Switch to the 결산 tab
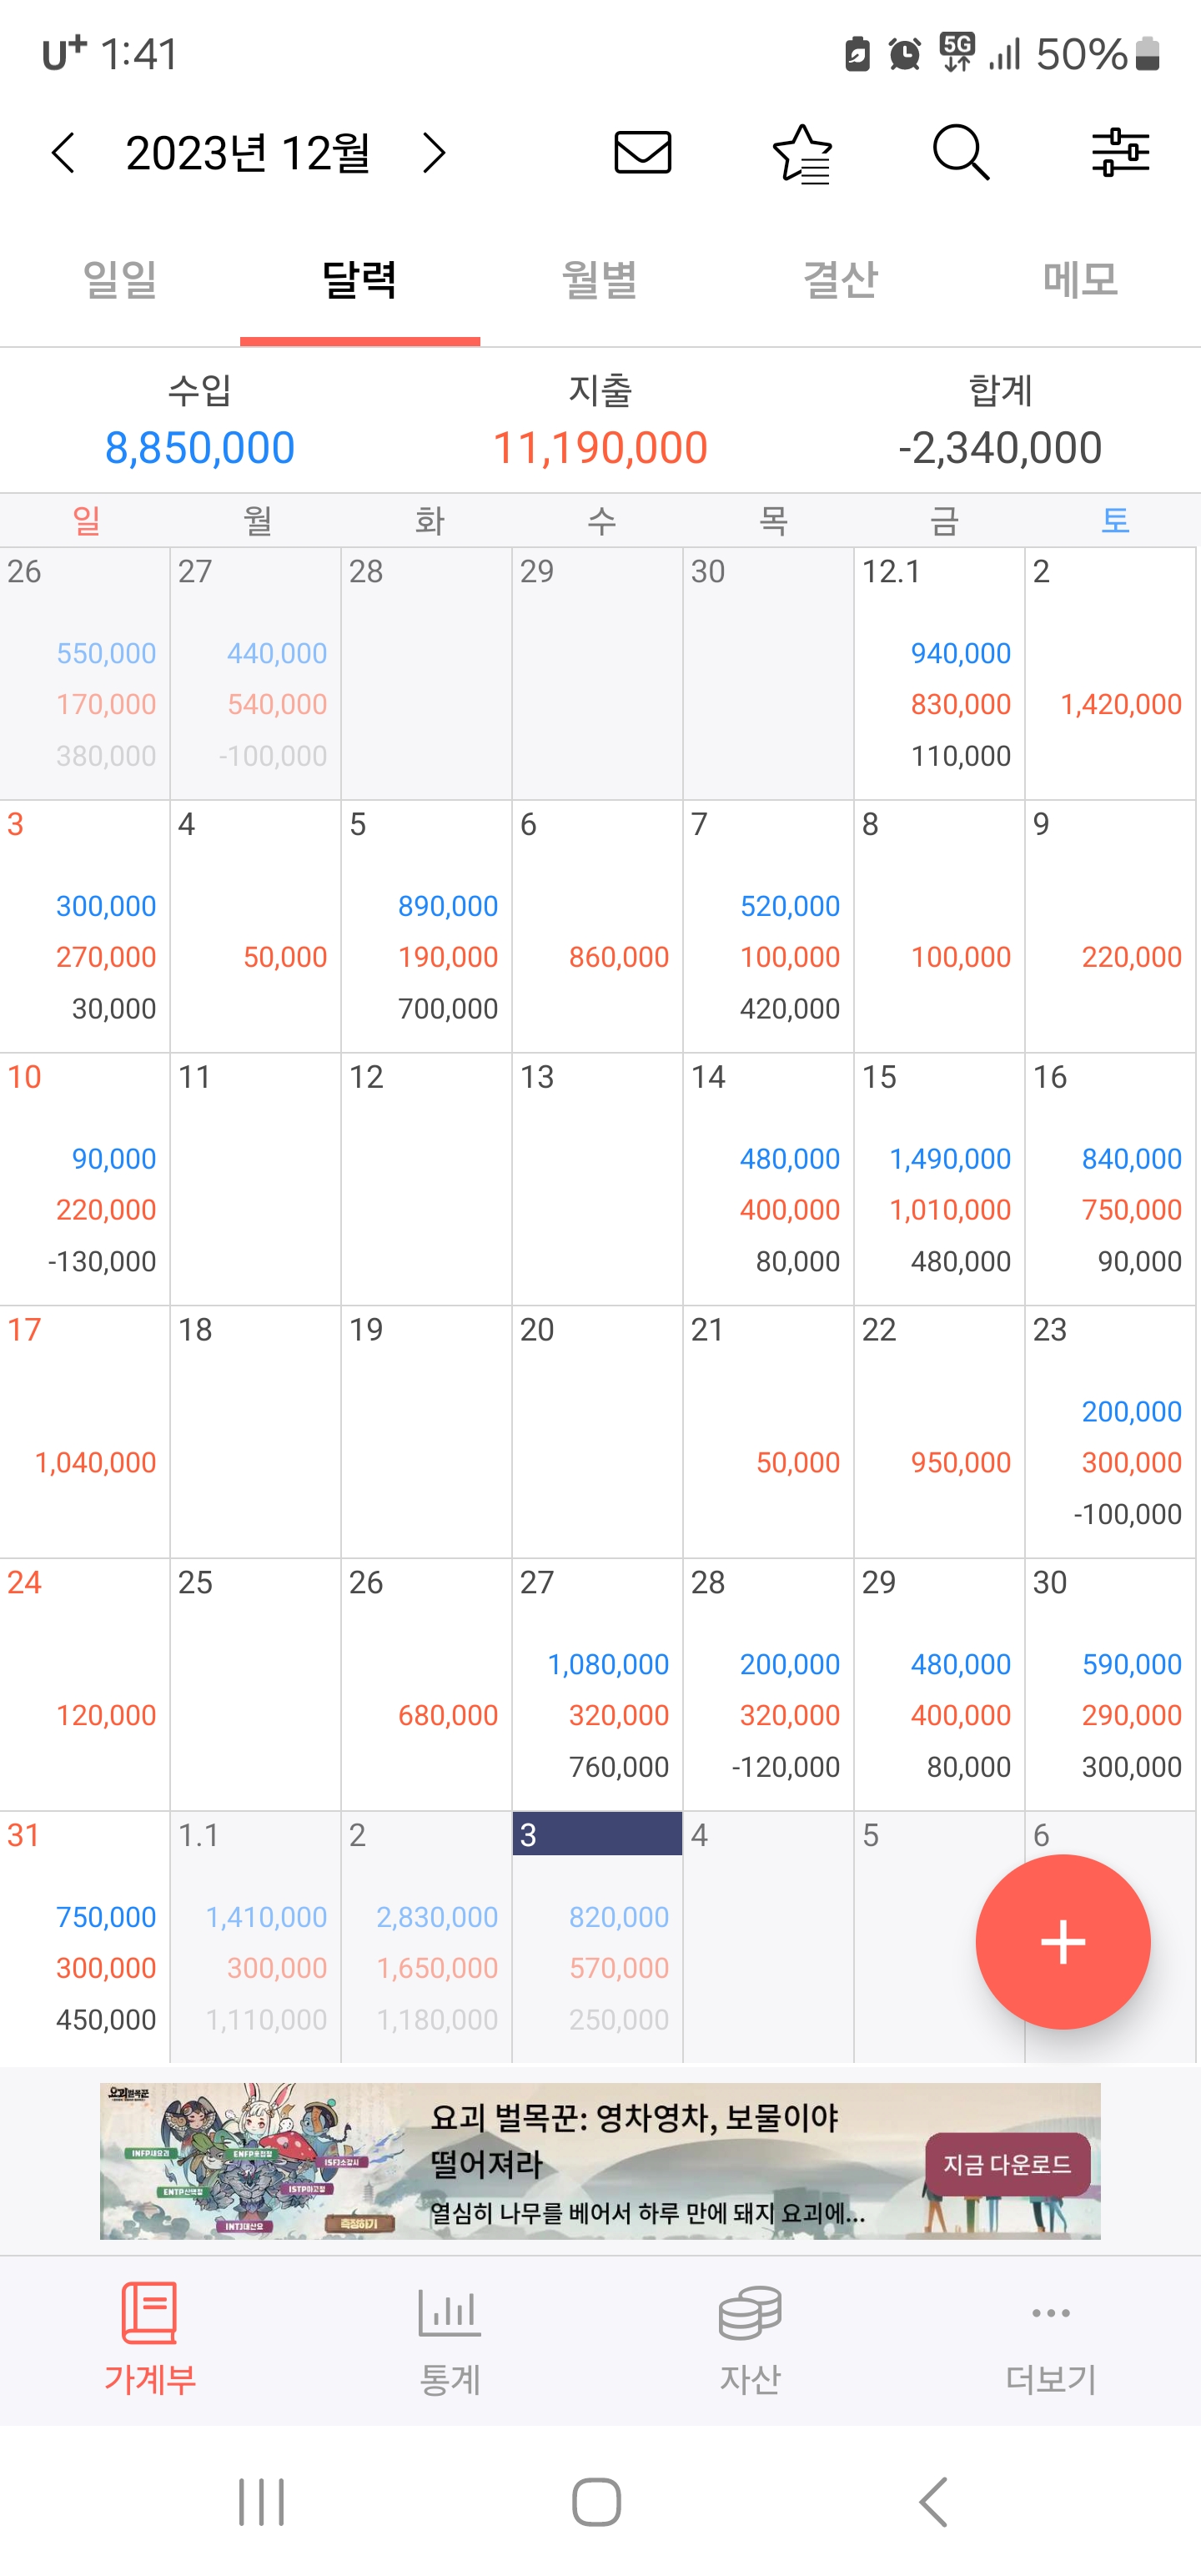This screenshot has height=2576, width=1201. 840,279
